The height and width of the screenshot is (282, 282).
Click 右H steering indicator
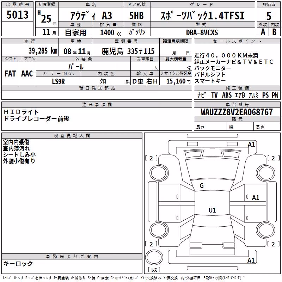[152, 81]
